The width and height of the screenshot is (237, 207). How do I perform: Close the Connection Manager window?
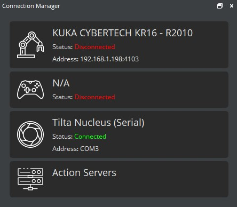click(232, 6)
